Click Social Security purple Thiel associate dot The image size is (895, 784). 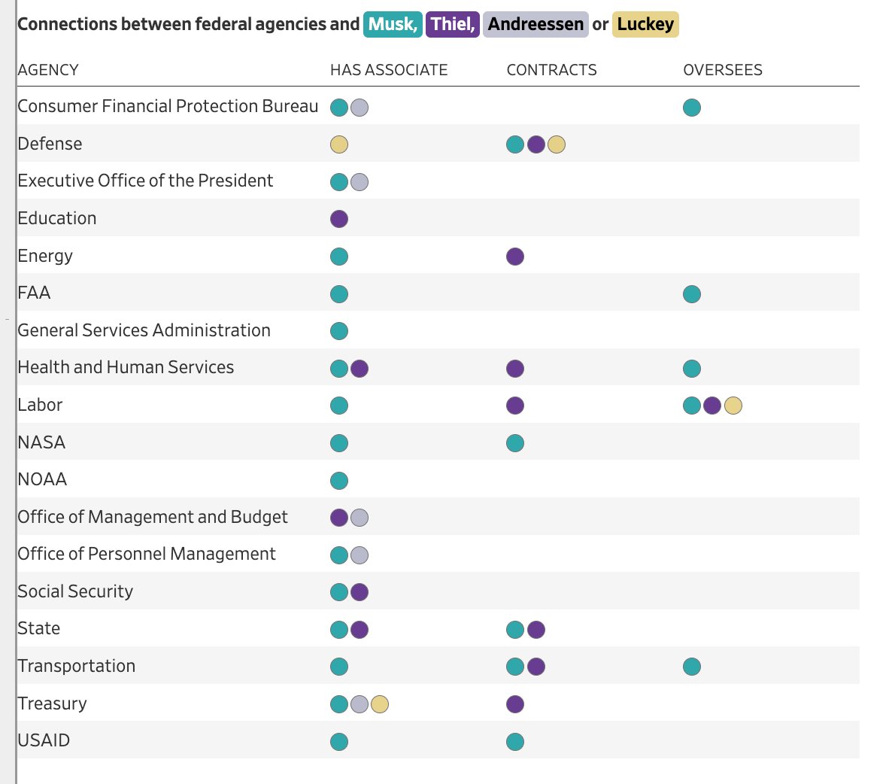pos(360,592)
